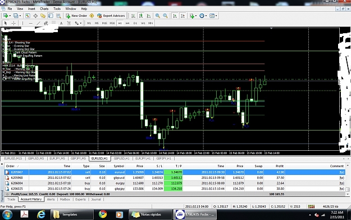This screenshot has height=220, width=351.
Task: Expand the Periods dropdown arrow
Action: click(x=206, y=16)
